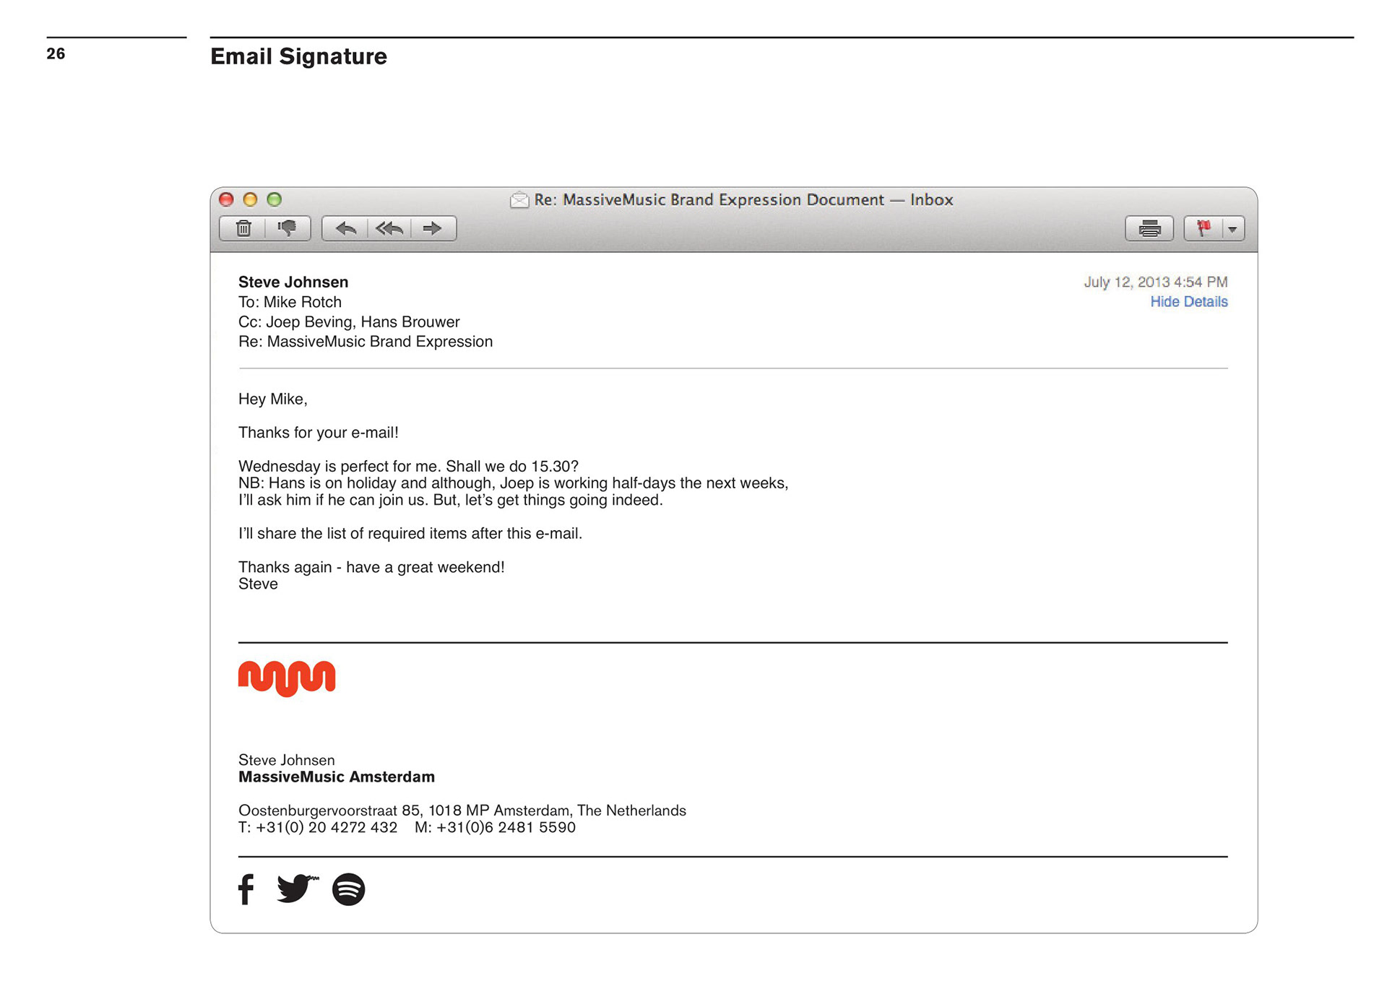Mark message as junk with thumbs-down icon
The height and width of the screenshot is (981, 1387).
[288, 228]
